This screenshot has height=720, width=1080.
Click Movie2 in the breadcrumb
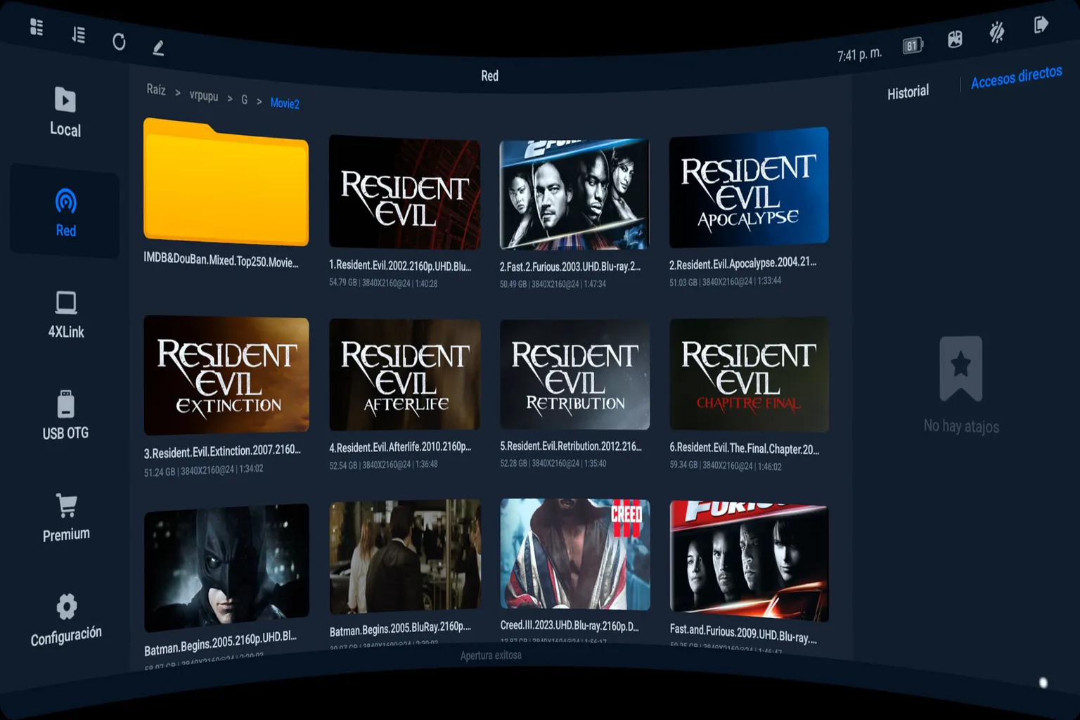click(x=285, y=103)
